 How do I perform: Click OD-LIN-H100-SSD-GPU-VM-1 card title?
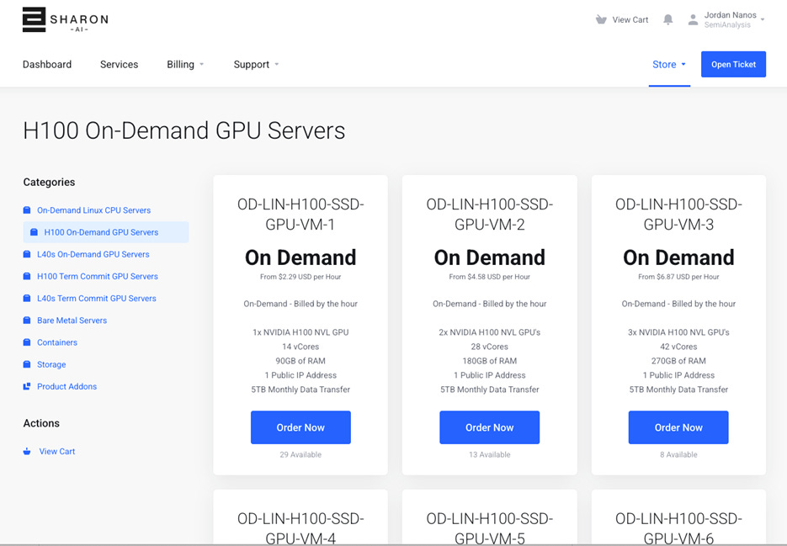pos(300,215)
